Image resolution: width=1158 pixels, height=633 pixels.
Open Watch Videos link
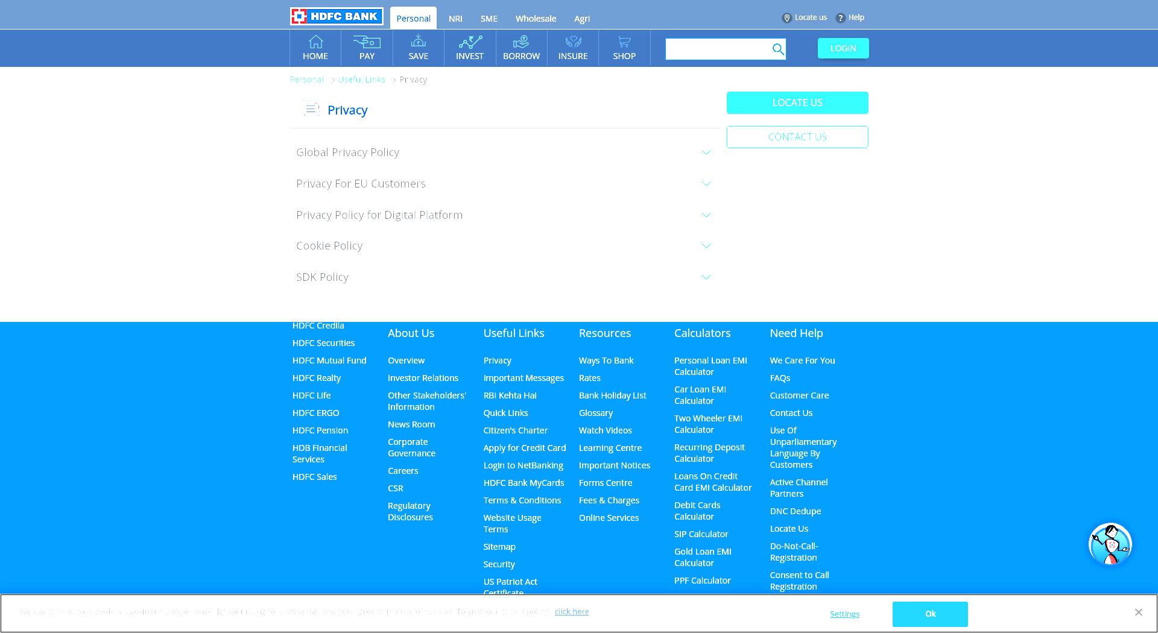tap(605, 430)
